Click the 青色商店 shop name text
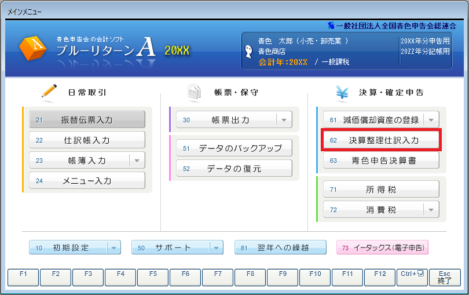The image size is (469, 295). point(272,51)
